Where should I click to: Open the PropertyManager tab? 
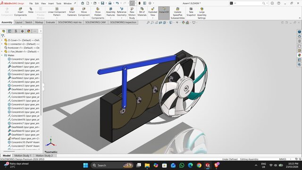pyautogui.click(x=10, y=31)
